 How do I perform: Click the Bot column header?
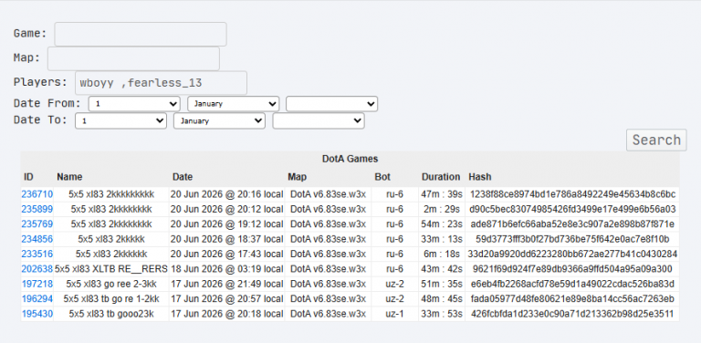(382, 177)
